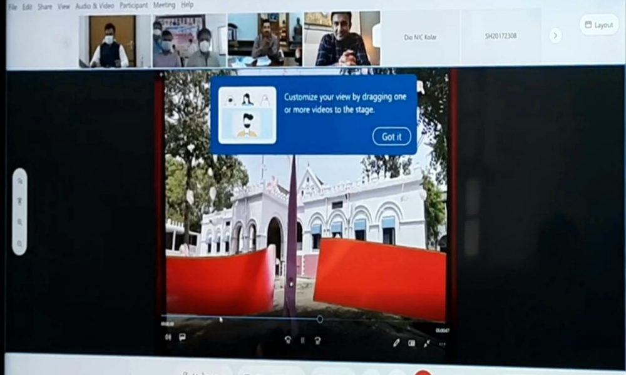626x375 pixels.
Task: Open the Edit menu
Action: tap(27, 7)
